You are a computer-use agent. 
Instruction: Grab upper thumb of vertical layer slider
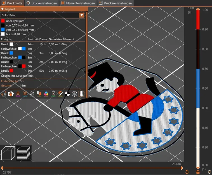tap(198, 9)
